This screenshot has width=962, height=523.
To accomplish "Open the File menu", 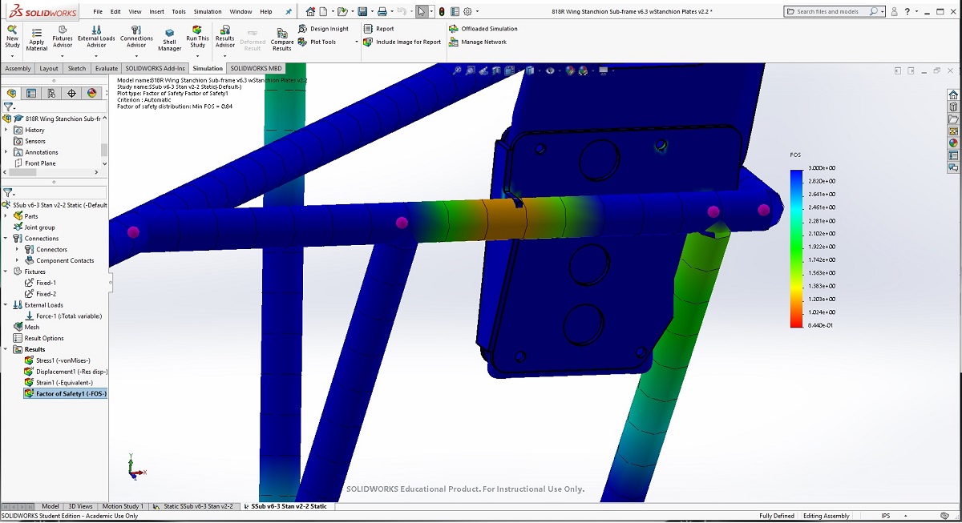I will [x=98, y=12].
